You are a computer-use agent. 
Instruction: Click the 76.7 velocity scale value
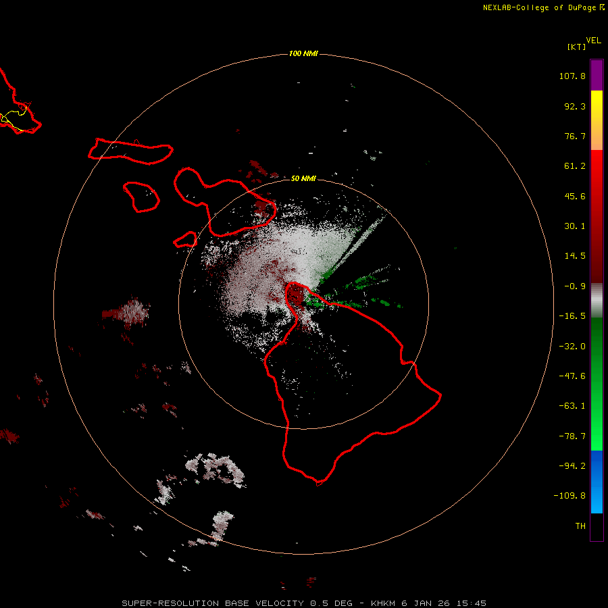(575, 136)
